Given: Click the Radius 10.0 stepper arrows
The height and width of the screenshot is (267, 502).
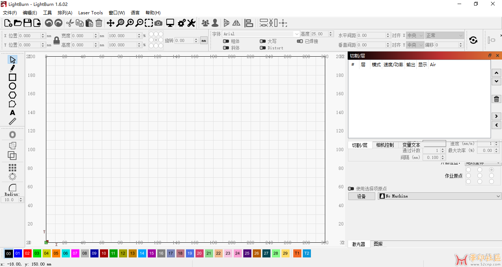Looking at the screenshot, I should pos(21,200).
